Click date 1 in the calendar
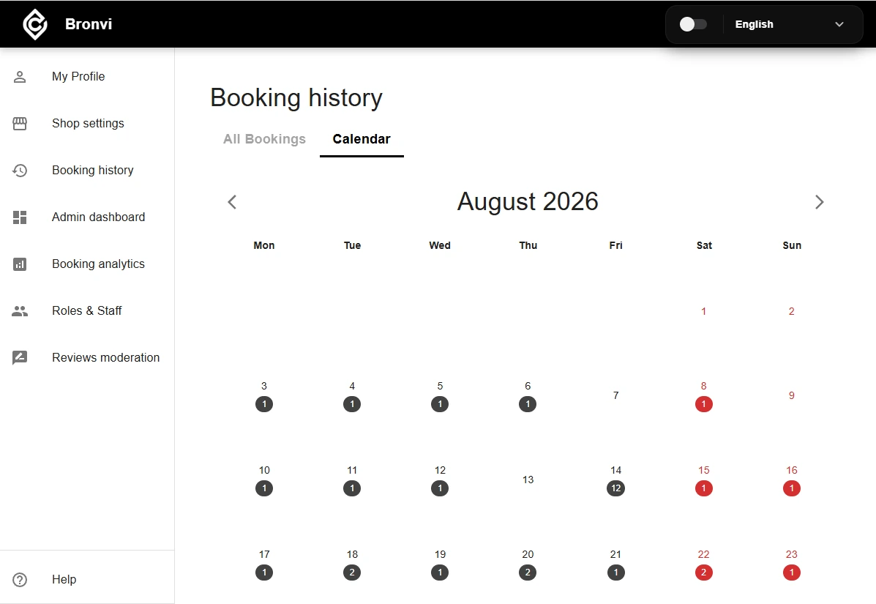The height and width of the screenshot is (604, 876). coord(703,311)
